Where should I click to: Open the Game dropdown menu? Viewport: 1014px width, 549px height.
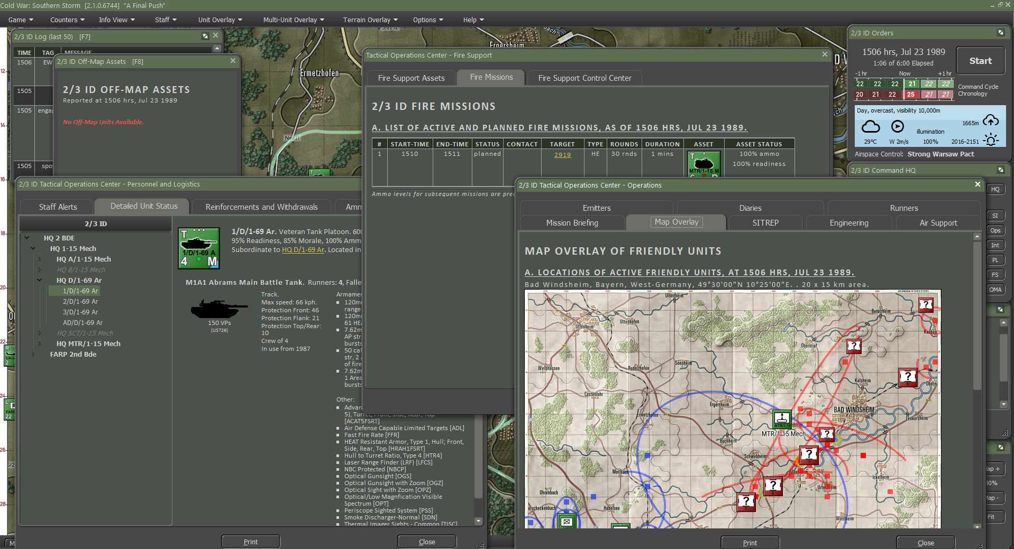pos(21,20)
